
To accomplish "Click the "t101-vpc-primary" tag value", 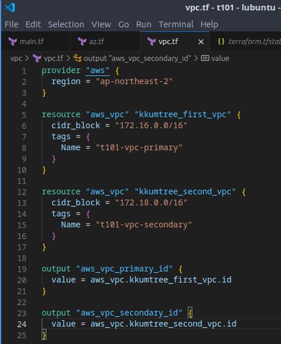I will click(139, 148).
